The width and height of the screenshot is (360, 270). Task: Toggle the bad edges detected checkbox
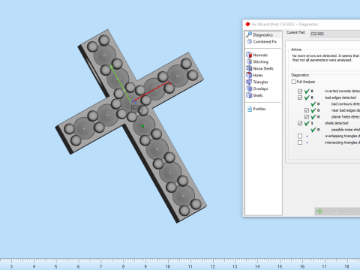tap(300, 97)
